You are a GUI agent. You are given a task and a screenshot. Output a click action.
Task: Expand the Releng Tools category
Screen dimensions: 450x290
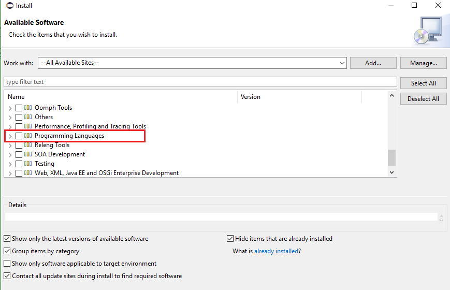point(10,146)
